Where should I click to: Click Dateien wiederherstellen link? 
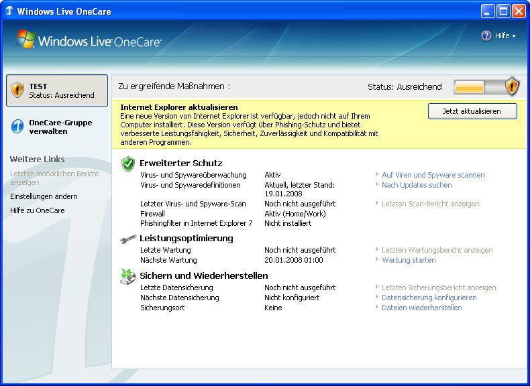pyautogui.click(x=421, y=308)
